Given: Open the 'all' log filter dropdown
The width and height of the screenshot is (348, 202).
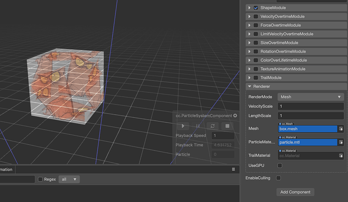Looking at the screenshot, I should click(69, 179).
